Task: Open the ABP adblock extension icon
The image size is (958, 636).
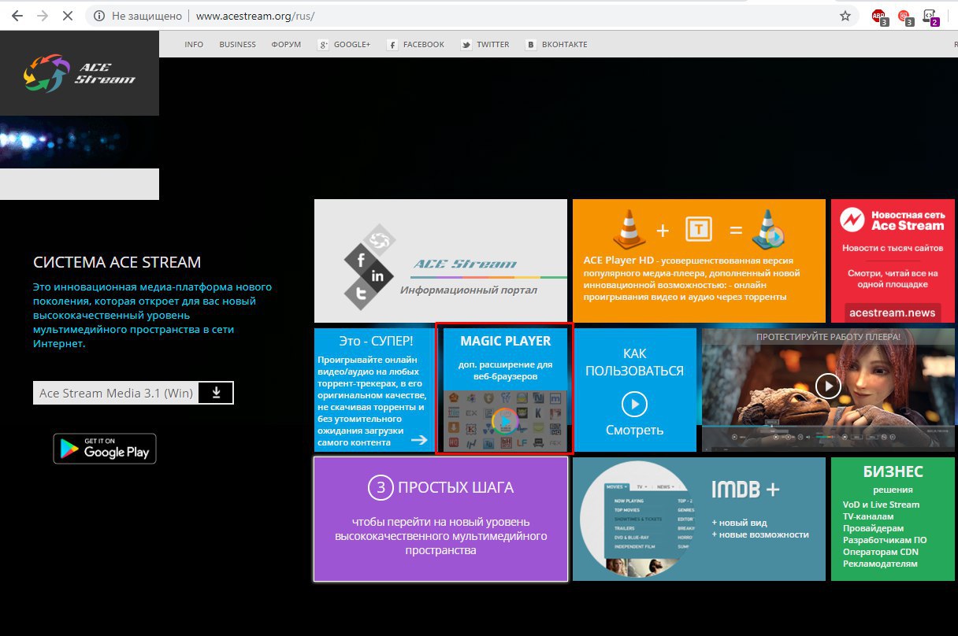Action: click(879, 17)
